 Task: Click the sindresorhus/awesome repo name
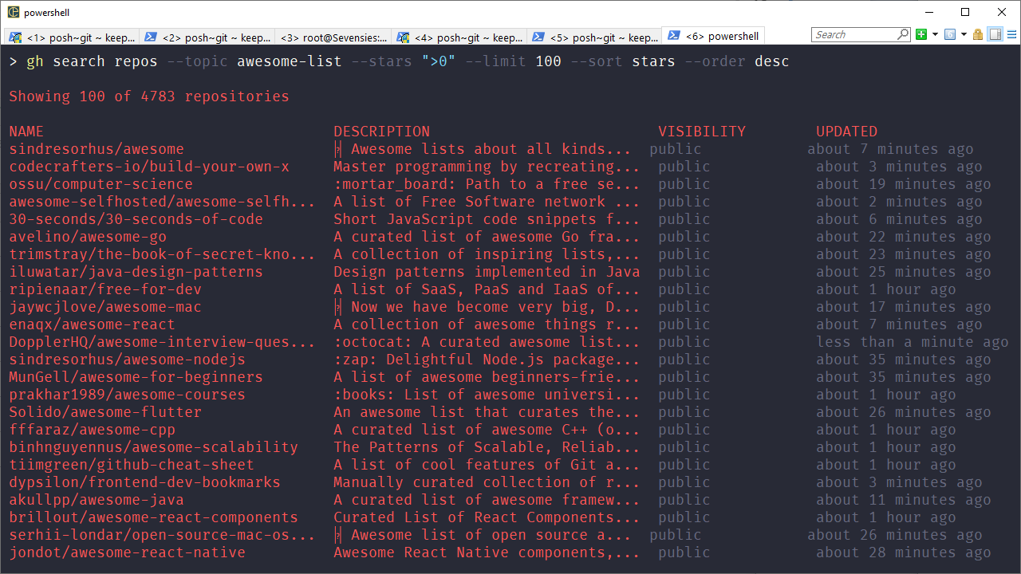[97, 149]
